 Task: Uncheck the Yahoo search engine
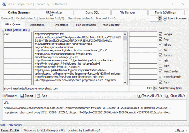(x=160, y=44)
